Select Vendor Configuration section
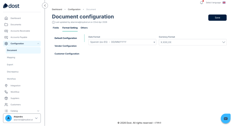The image size is (233, 126). (x=65, y=46)
